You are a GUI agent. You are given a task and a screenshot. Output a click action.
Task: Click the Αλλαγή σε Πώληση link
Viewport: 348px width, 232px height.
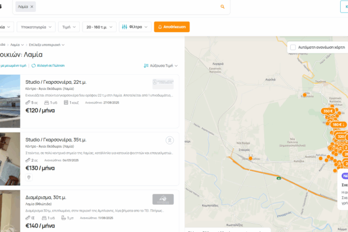click(50, 66)
